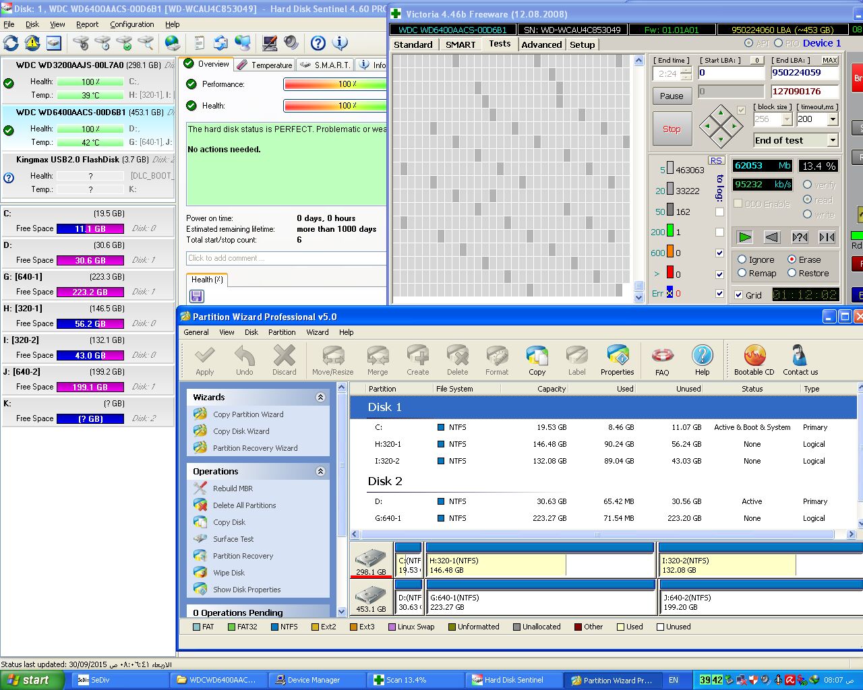Select the Remap radio button in Victoria
The height and width of the screenshot is (690, 863).
pyautogui.click(x=742, y=273)
